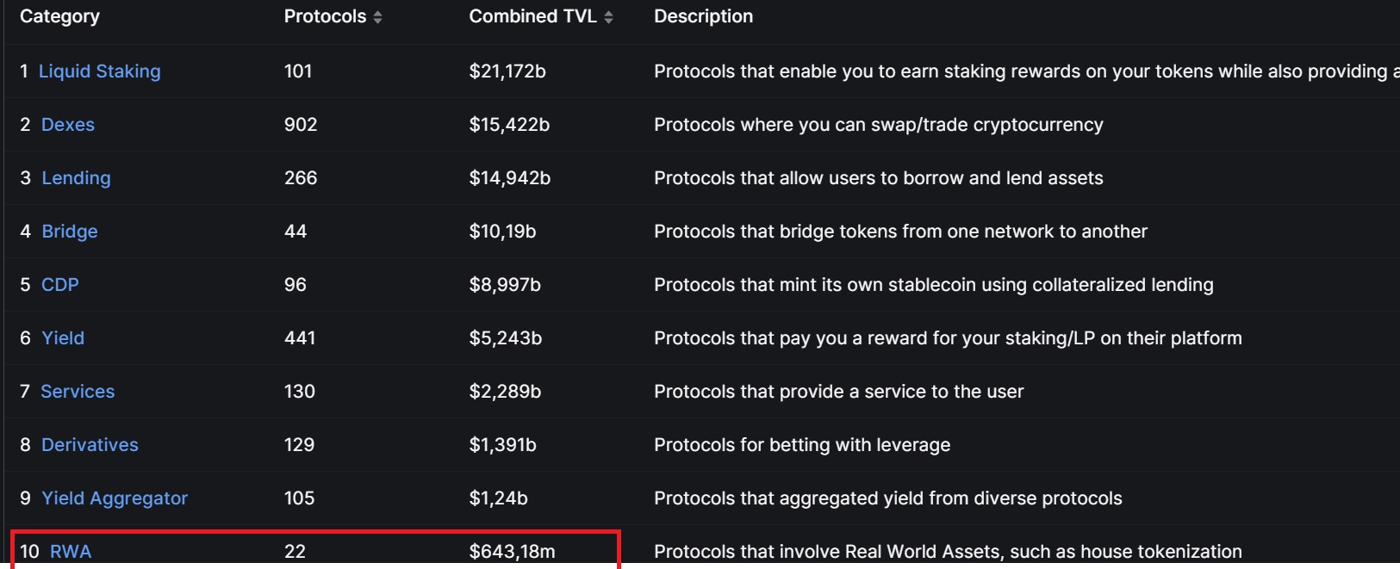This screenshot has width=1400, height=569.
Task: Go to the Lending category
Action: coord(76,178)
